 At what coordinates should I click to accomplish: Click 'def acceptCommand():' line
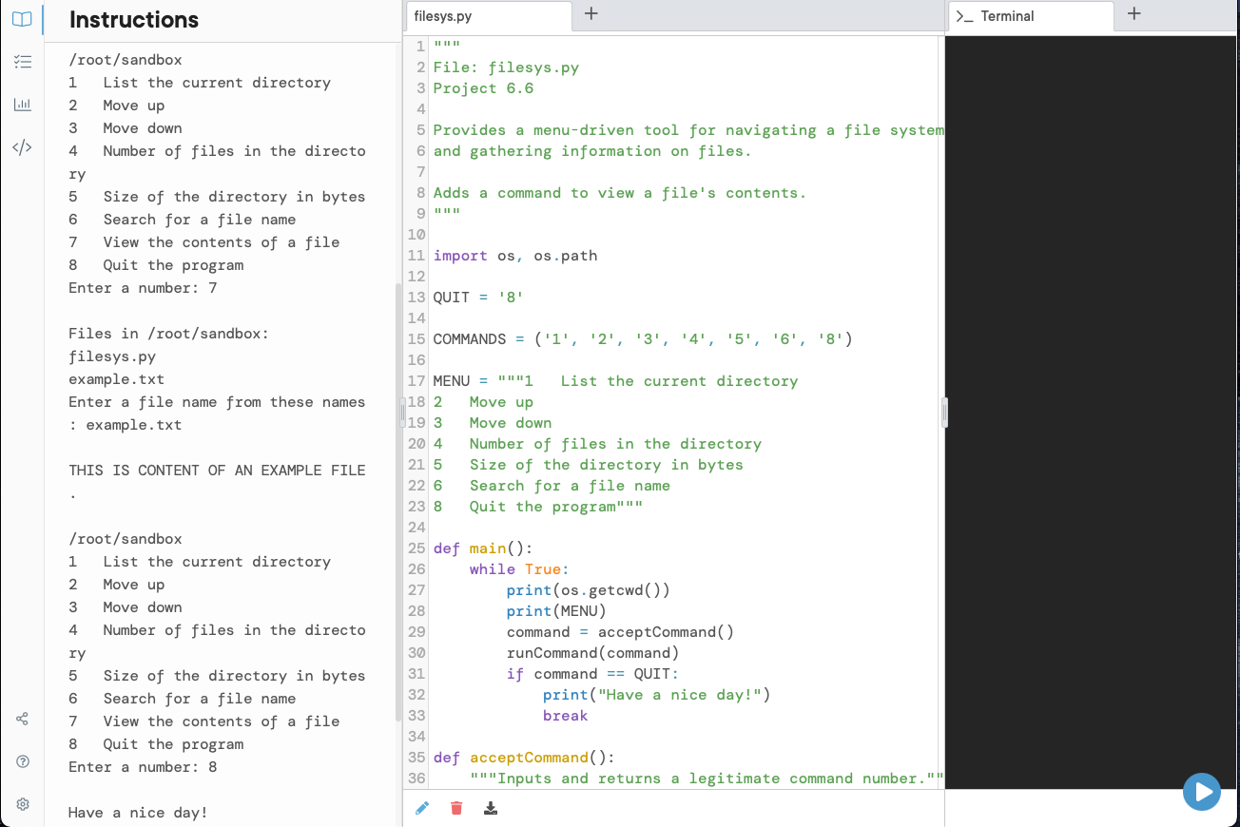point(524,758)
